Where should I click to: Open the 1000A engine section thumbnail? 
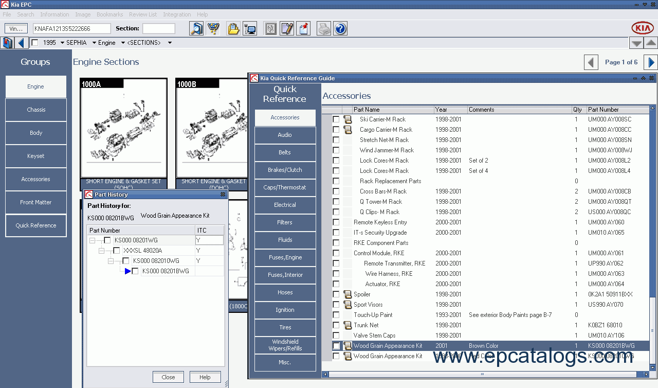[x=123, y=134]
